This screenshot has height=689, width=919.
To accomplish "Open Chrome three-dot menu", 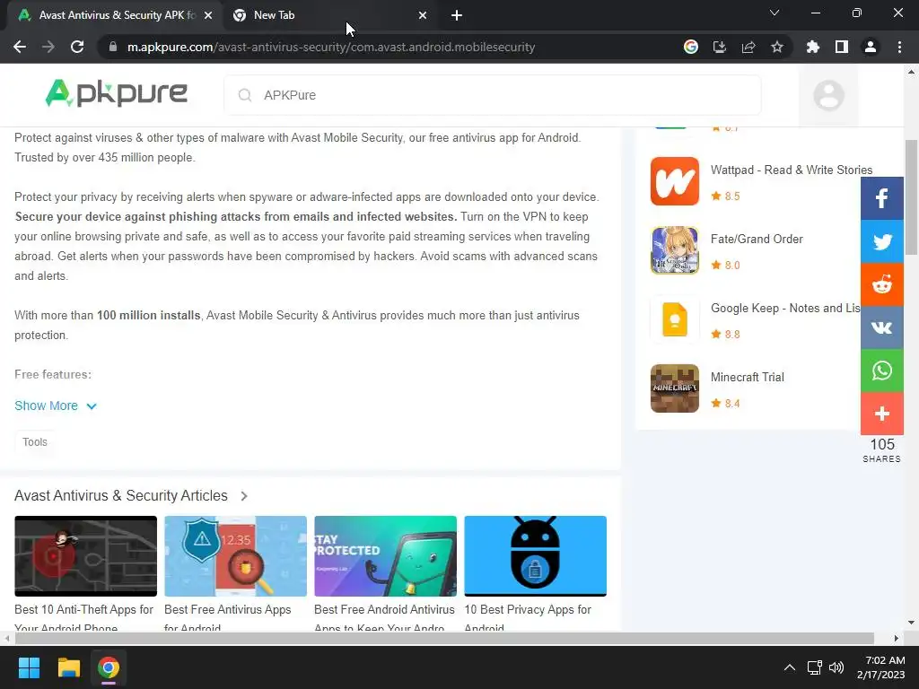I will (899, 47).
